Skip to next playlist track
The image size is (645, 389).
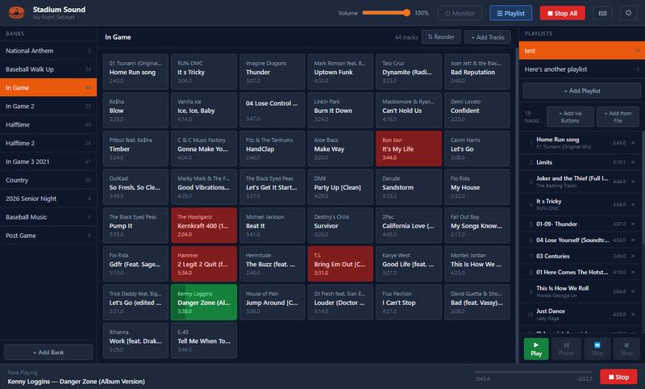pyautogui.click(x=597, y=349)
